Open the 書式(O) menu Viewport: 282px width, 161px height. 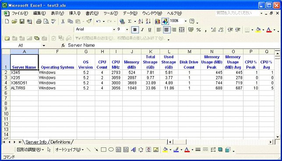coord(92,13)
